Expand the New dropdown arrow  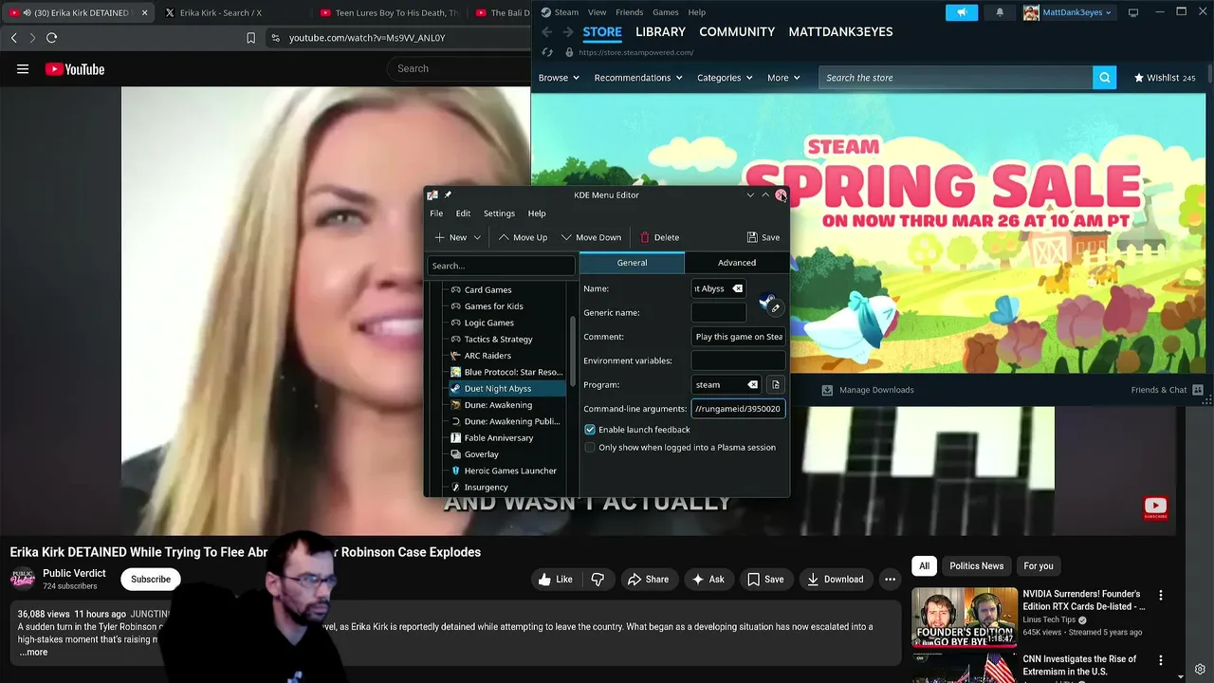click(x=477, y=237)
